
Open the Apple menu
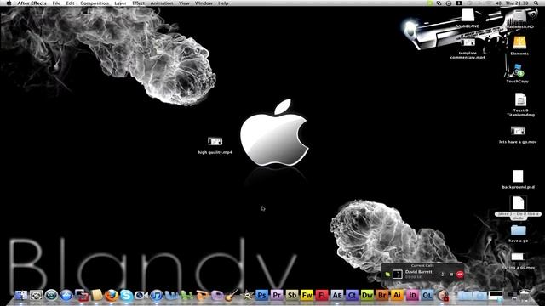click(x=9, y=3)
